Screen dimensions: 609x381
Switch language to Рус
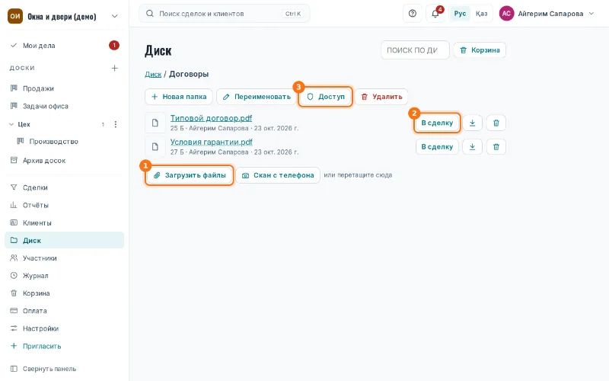pos(460,14)
